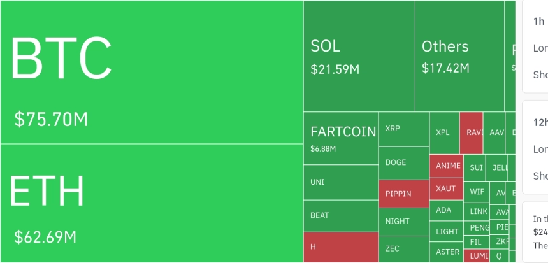Click the ASTER tile
This screenshot has width=548, height=263.
pyautogui.click(x=447, y=252)
